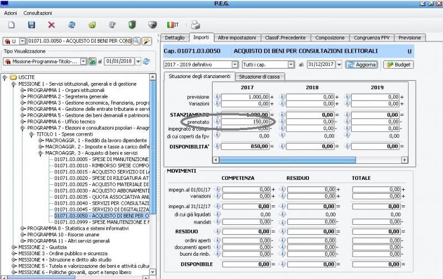This screenshot has height=279, width=443.
Task: Click the info icon next to prenotato 2017
Action: click(x=217, y=121)
